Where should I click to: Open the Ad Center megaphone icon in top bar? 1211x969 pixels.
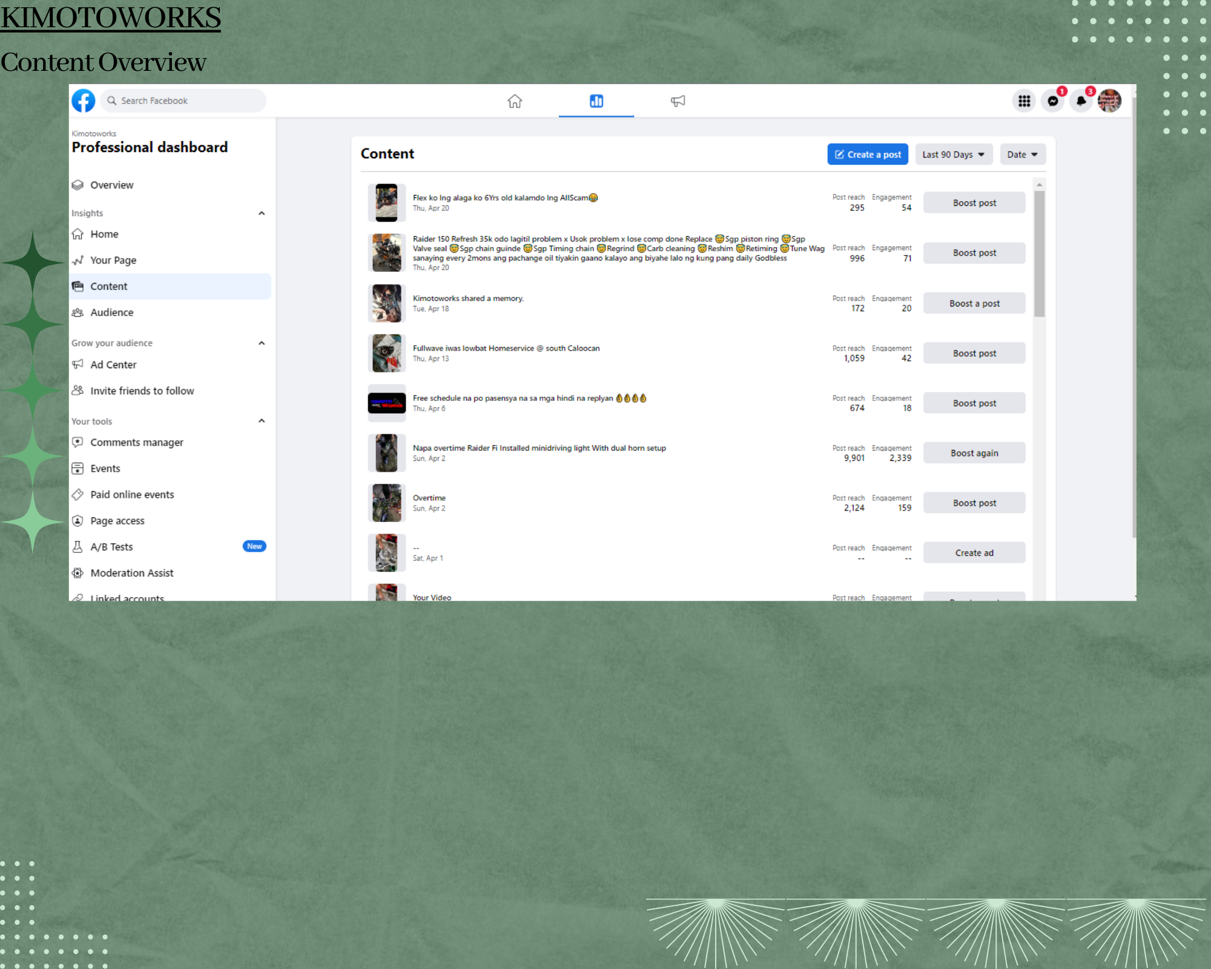click(x=678, y=101)
